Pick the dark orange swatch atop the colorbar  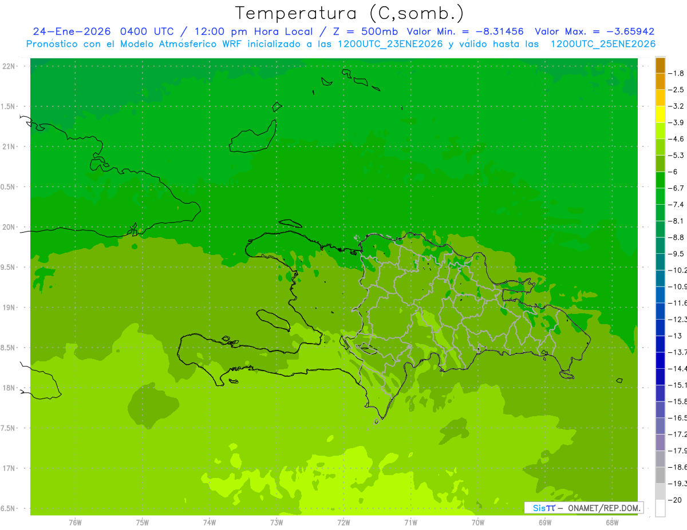point(660,65)
